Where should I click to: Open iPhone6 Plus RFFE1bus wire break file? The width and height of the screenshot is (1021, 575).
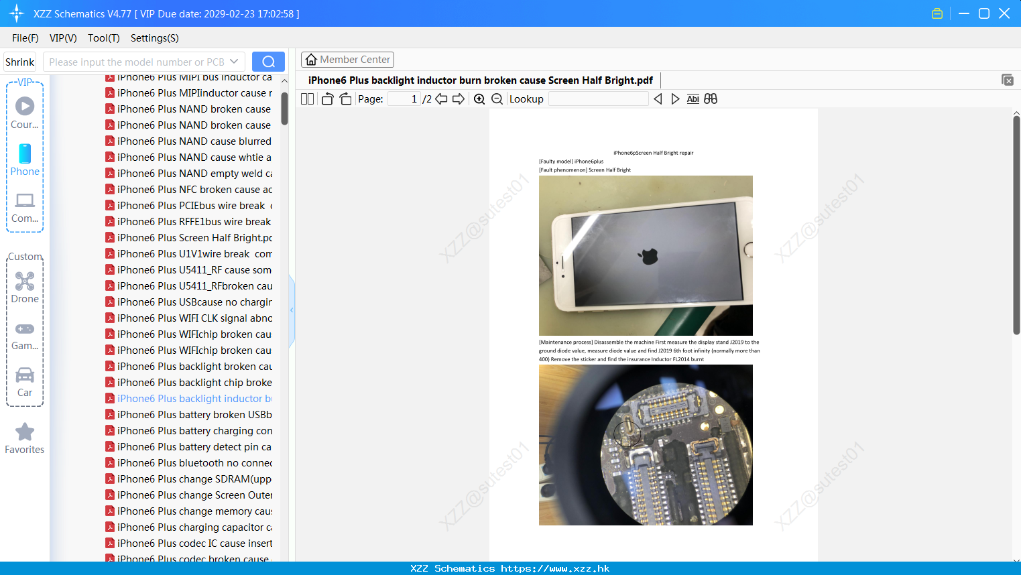coord(189,222)
